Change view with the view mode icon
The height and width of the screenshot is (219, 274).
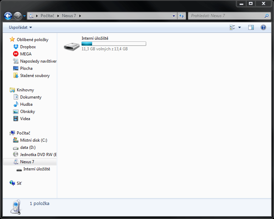click(232, 27)
